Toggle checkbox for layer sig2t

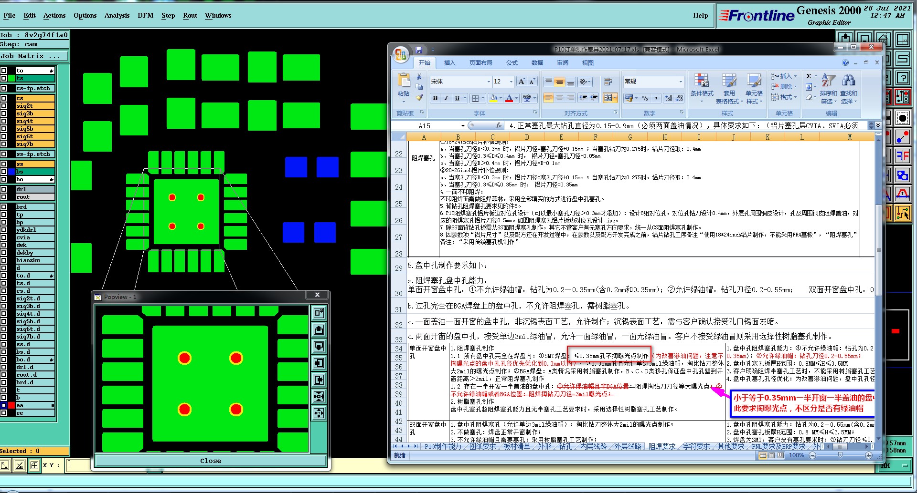[x=4, y=106]
